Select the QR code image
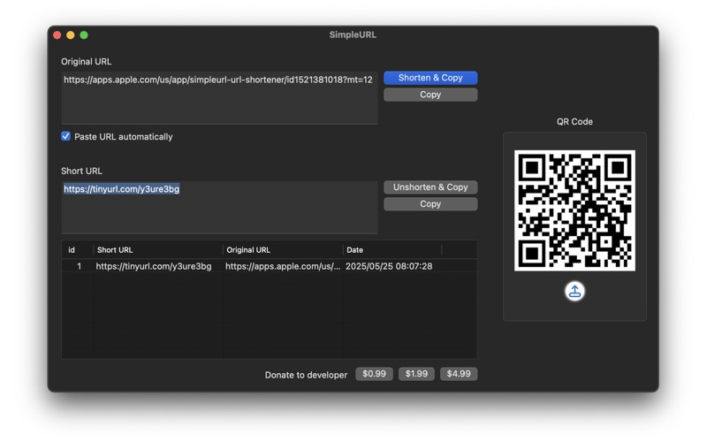Screen dimensions: 707x442 tap(574, 210)
